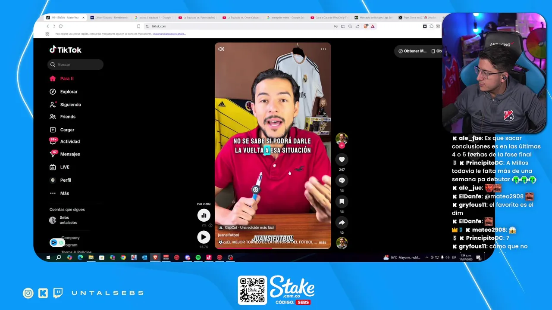Open Google Chrome from the taskbar
This screenshot has height=310, width=552.
[123, 257]
